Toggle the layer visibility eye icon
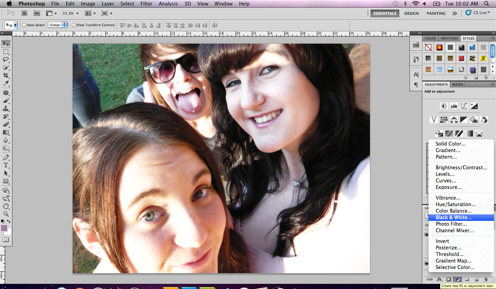 [x=426, y=235]
